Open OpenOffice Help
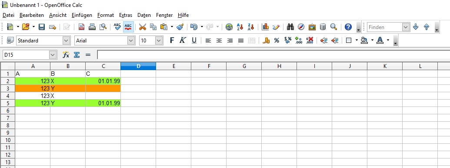 [348, 27]
